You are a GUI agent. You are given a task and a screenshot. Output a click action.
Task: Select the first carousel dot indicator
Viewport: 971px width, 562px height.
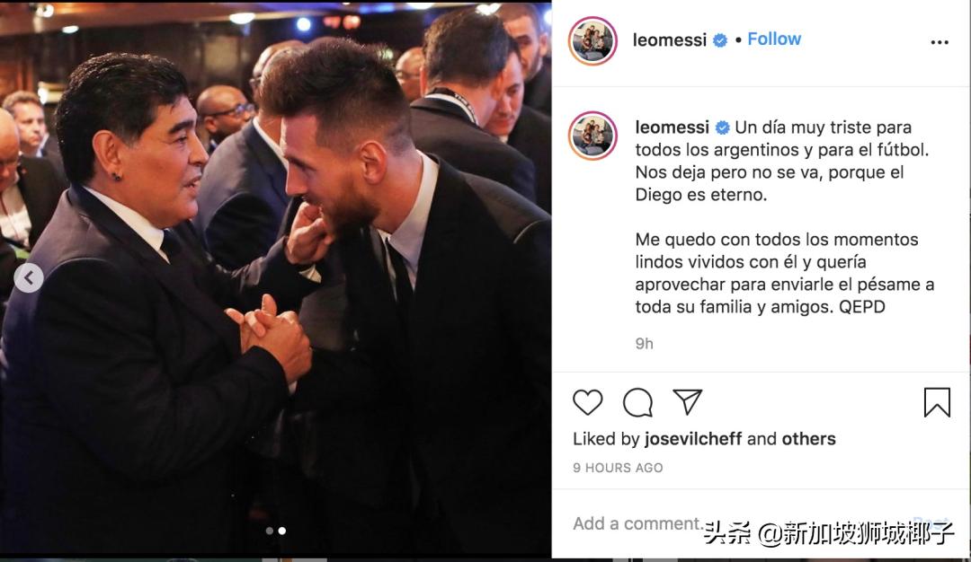(x=269, y=531)
